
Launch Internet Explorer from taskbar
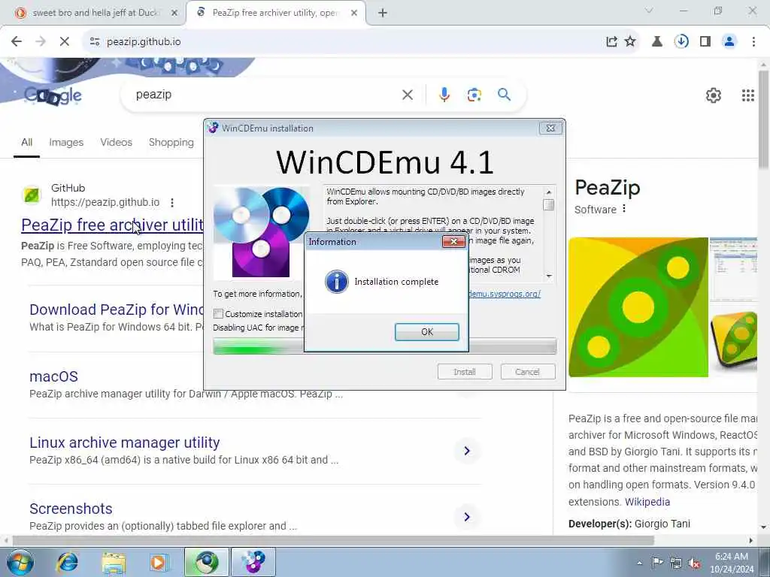67,562
